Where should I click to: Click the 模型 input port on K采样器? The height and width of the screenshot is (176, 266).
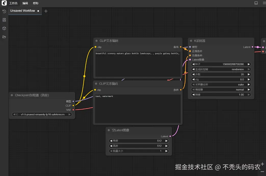tap(190, 47)
